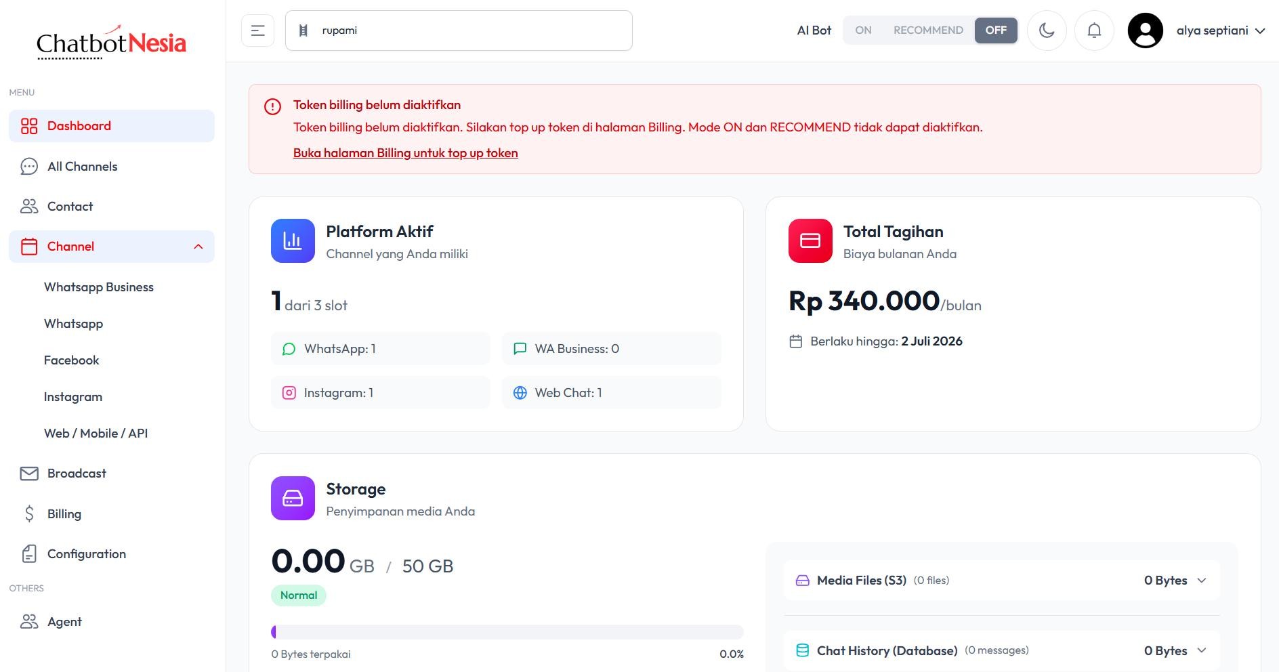This screenshot has height=672, width=1279.
Task: Click the Contact people icon
Action: pyautogui.click(x=29, y=207)
